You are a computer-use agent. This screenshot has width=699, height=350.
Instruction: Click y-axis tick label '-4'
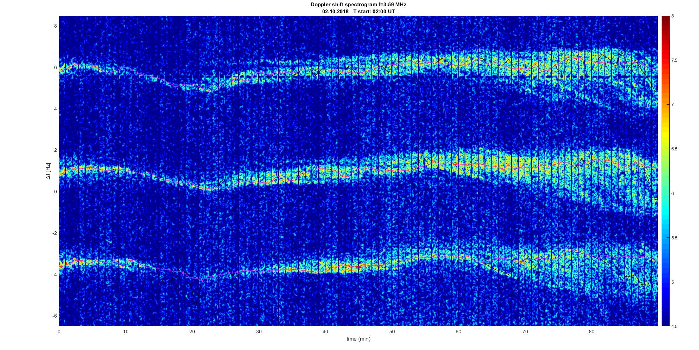(55, 275)
